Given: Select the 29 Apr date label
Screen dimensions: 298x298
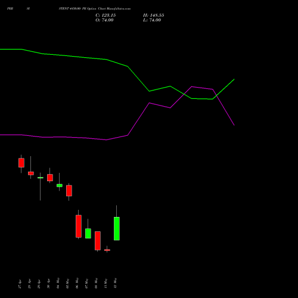Looking at the screenshot, I should tap(39, 284).
